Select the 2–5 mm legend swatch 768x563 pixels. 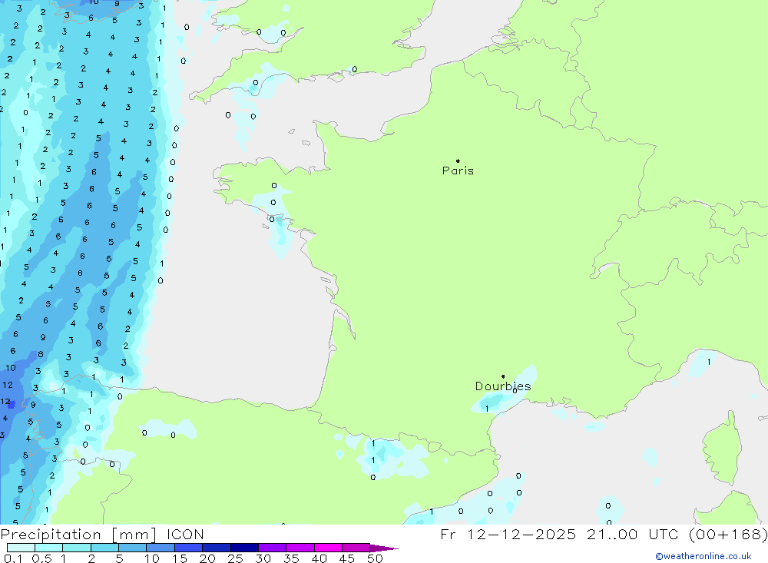(x=104, y=548)
